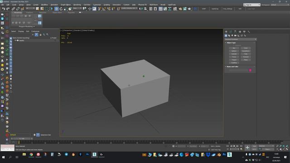Switch to the Motion command panel tab

point(240,32)
